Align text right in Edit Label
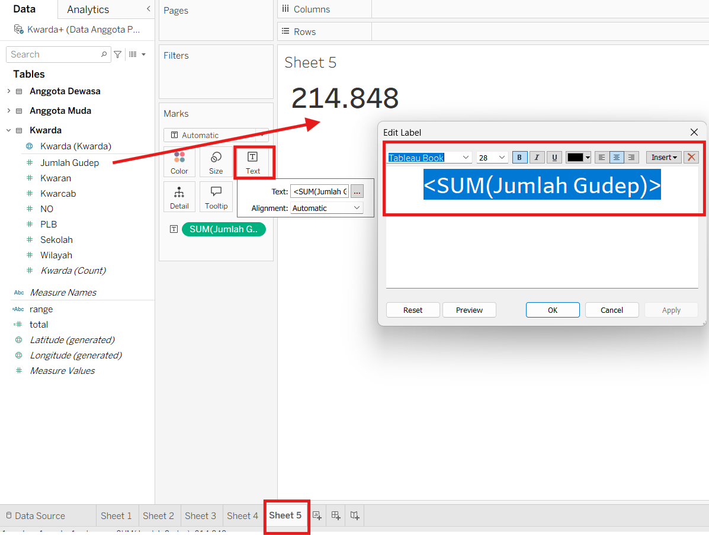Image resolution: width=709 pixels, height=535 pixels. pos(631,157)
